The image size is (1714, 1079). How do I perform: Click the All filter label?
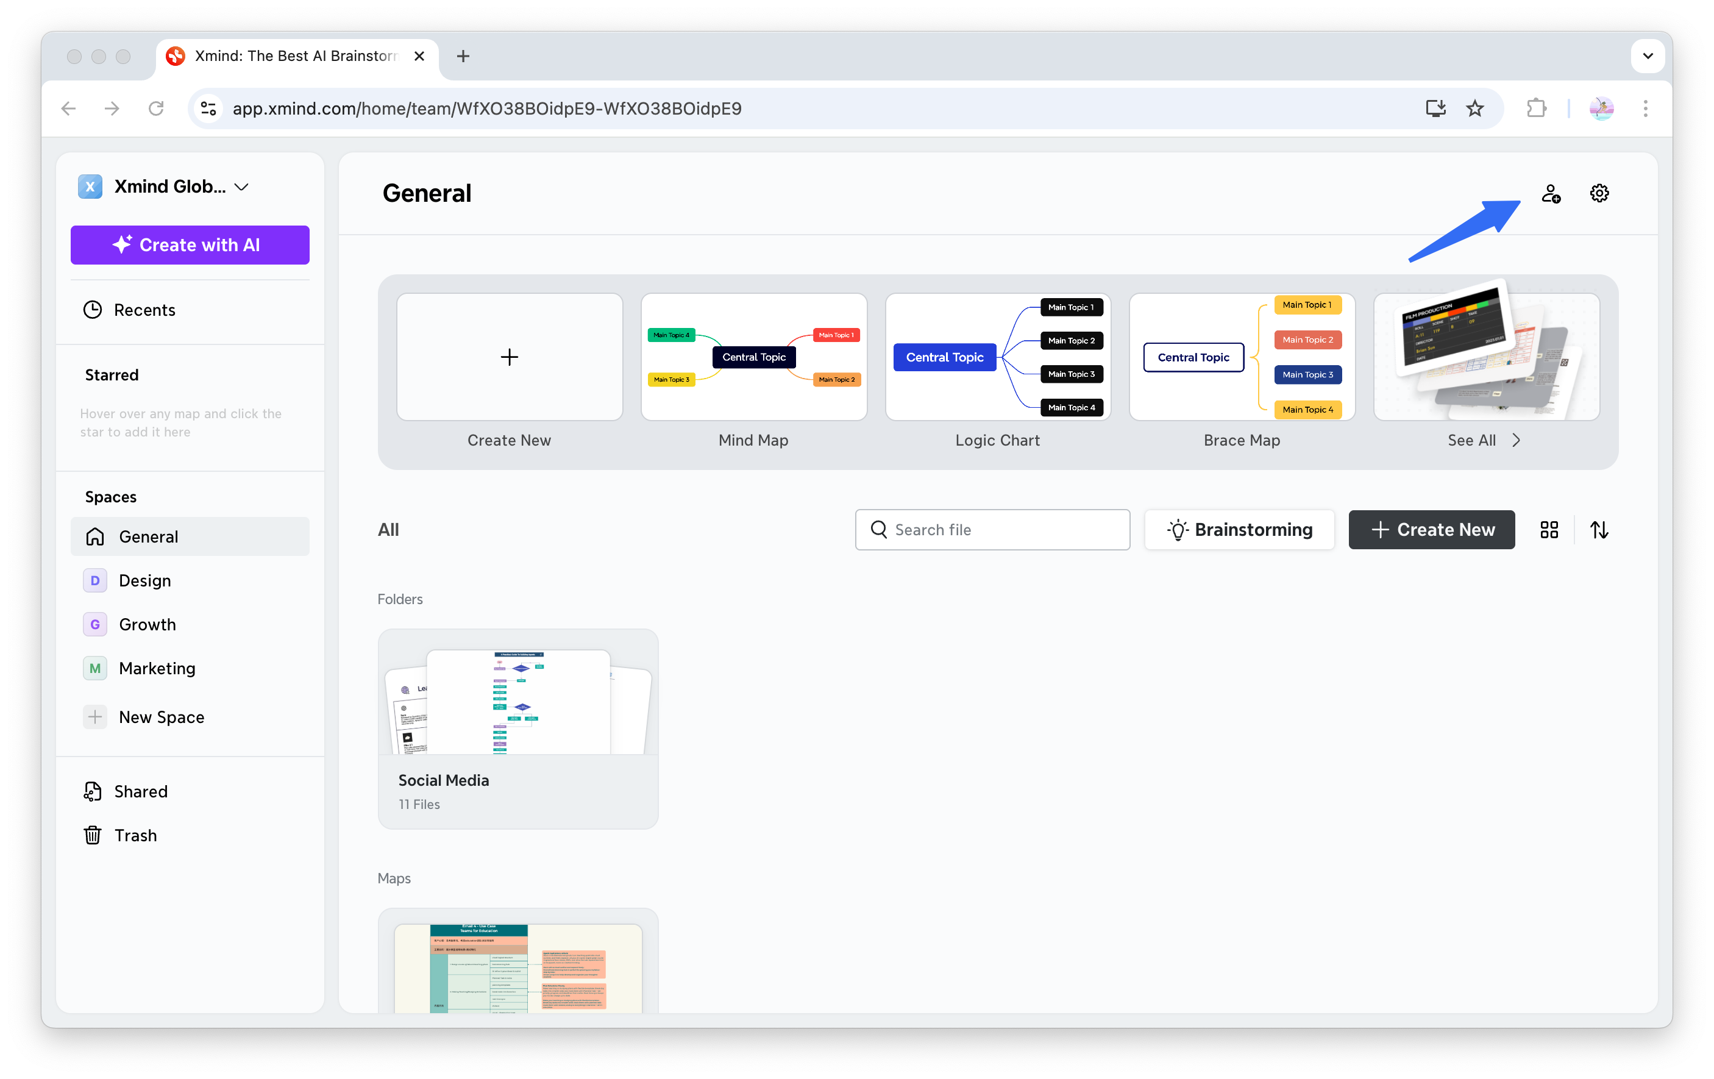(x=388, y=530)
